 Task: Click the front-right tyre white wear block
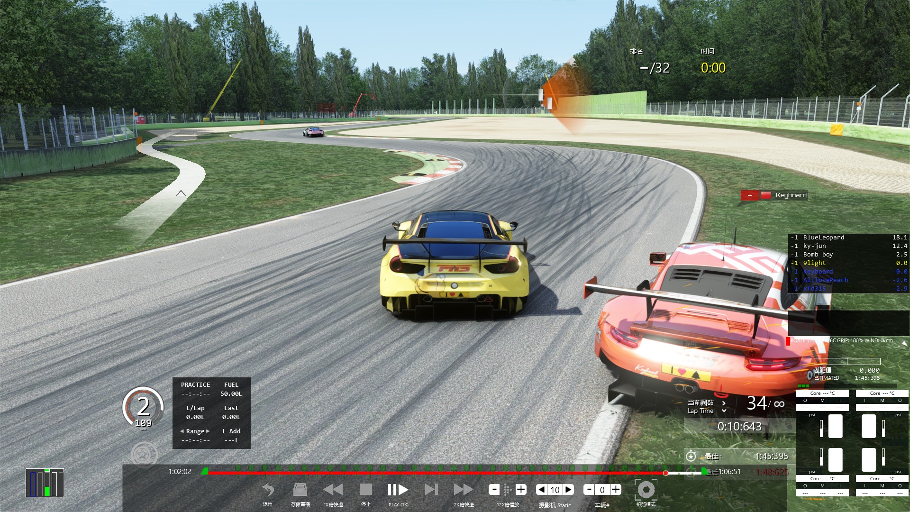(x=869, y=426)
